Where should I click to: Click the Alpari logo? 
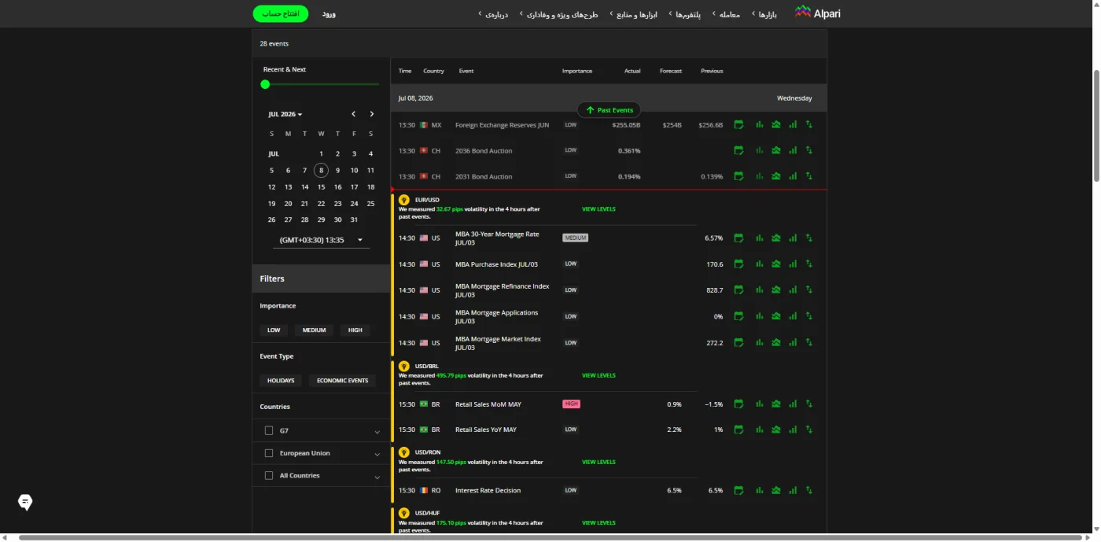click(817, 13)
